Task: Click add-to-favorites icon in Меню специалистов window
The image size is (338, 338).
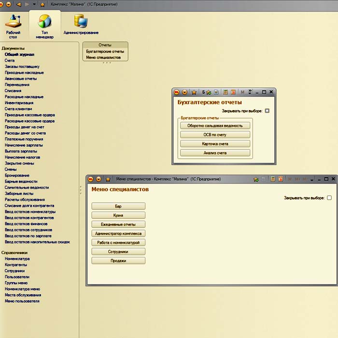Action: 256,179
